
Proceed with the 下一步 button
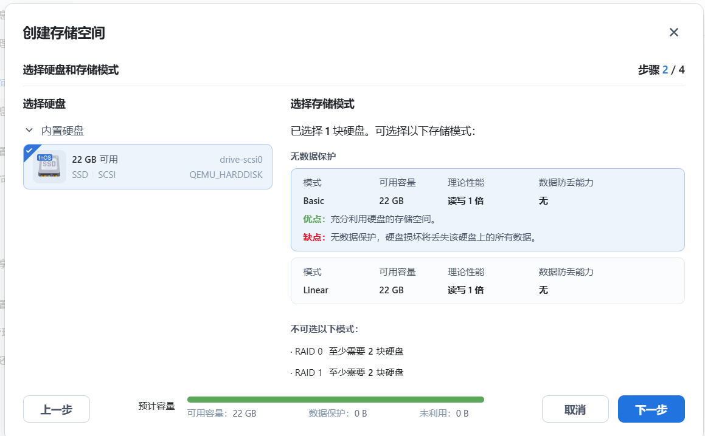click(x=651, y=409)
